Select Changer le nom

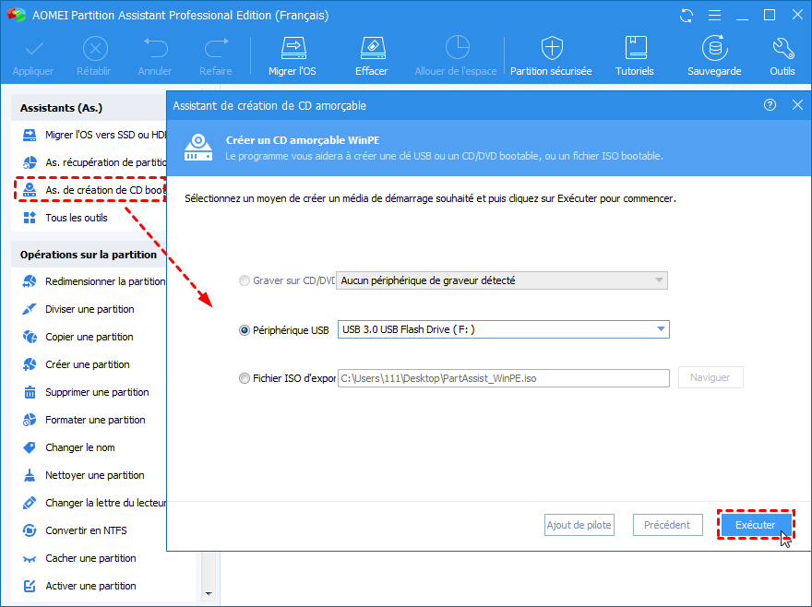[69, 447]
